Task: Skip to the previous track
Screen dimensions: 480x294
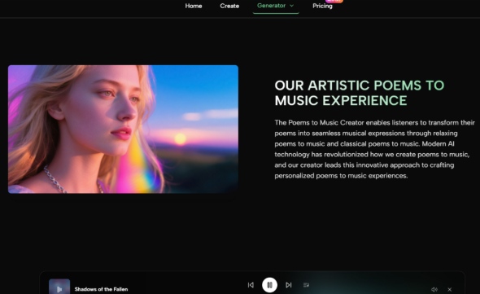Action: pyautogui.click(x=251, y=285)
